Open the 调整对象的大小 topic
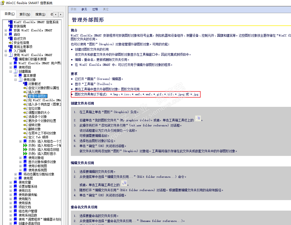This screenshot has height=225, width=291. tap(39, 113)
